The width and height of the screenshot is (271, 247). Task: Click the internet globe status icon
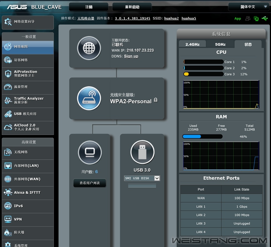(89, 48)
